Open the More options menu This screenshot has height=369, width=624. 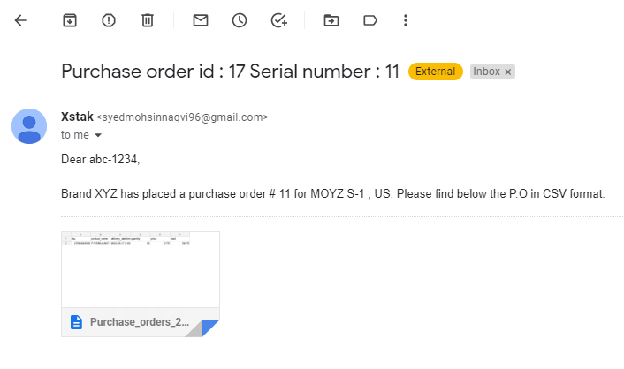406,20
